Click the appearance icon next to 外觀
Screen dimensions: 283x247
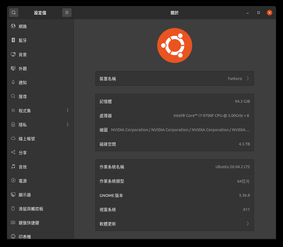coord(13,68)
